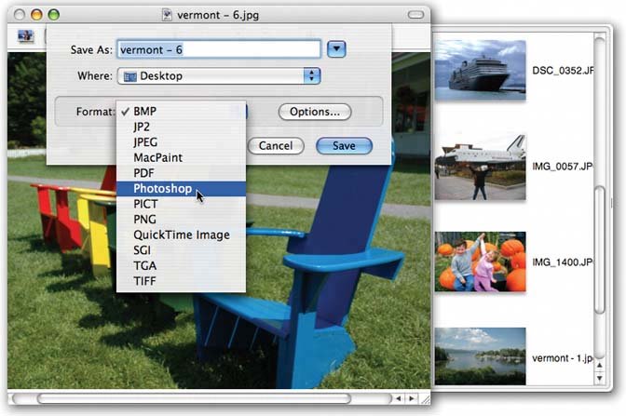This screenshot has width=626, height=416.
Task: Click the green zoom window button
Action: pyautogui.click(x=53, y=15)
